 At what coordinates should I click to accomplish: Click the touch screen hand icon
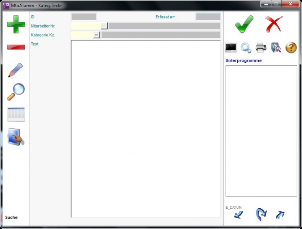16,137
